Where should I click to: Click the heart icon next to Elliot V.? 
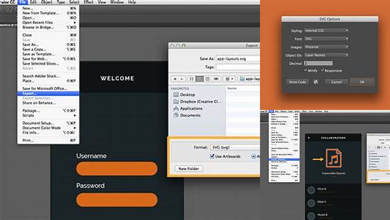pos(311,203)
